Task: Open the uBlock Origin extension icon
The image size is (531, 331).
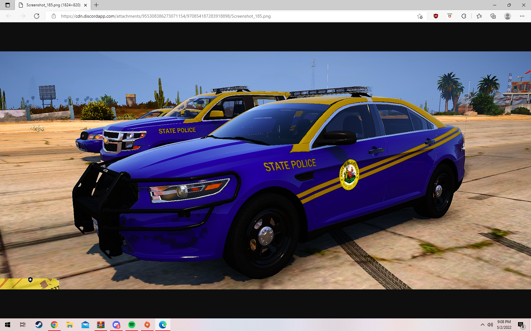Action: (436, 16)
